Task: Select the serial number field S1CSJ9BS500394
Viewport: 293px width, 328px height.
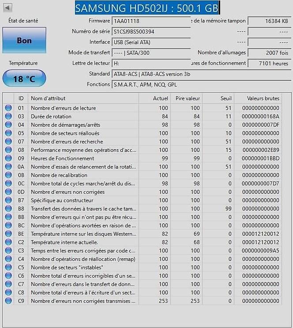Action: pyautogui.click(x=151, y=32)
